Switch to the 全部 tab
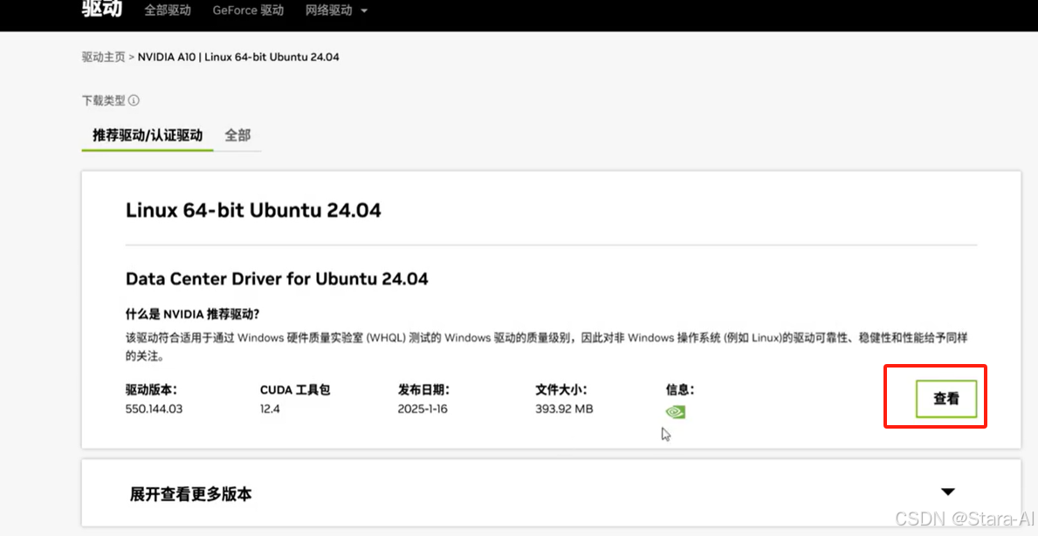Screen dimensions: 1038x536 pos(237,135)
